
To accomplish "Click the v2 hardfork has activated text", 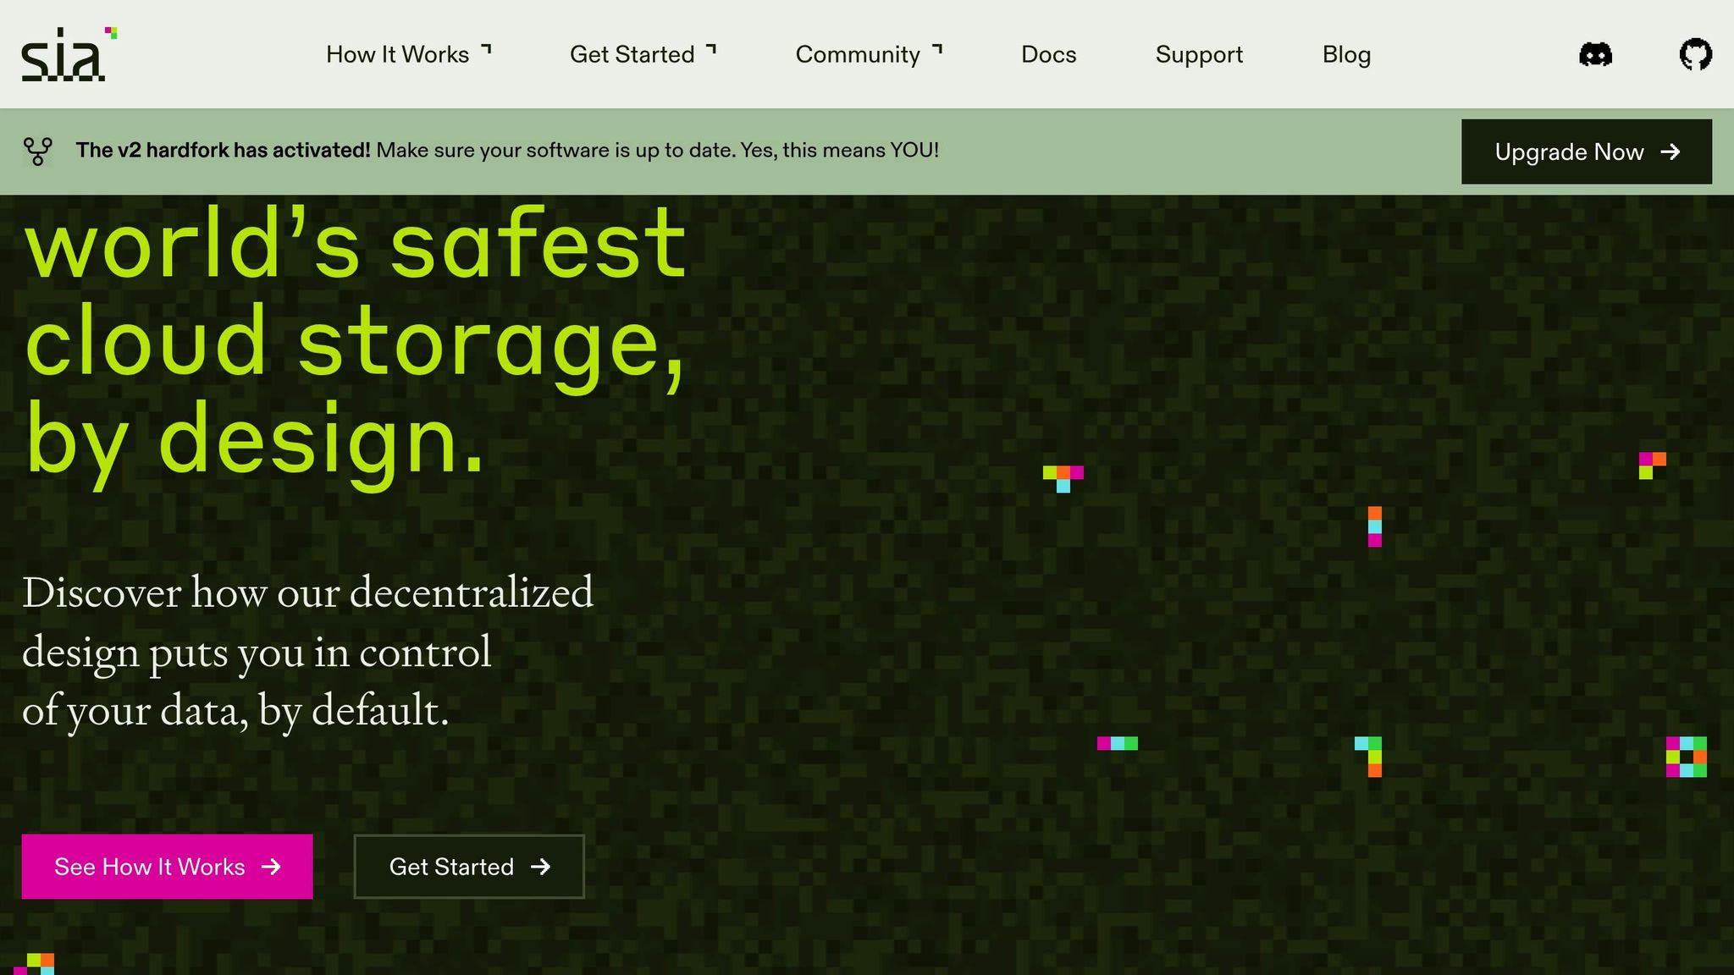I will [x=224, y=151].
